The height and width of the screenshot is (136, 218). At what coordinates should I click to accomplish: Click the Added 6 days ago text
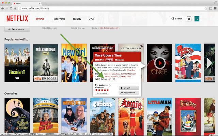coord(78,28)
